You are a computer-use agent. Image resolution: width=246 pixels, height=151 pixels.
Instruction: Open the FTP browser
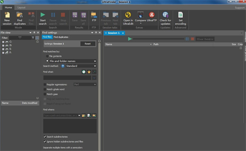pyautogui.click(x=94, y=17)
